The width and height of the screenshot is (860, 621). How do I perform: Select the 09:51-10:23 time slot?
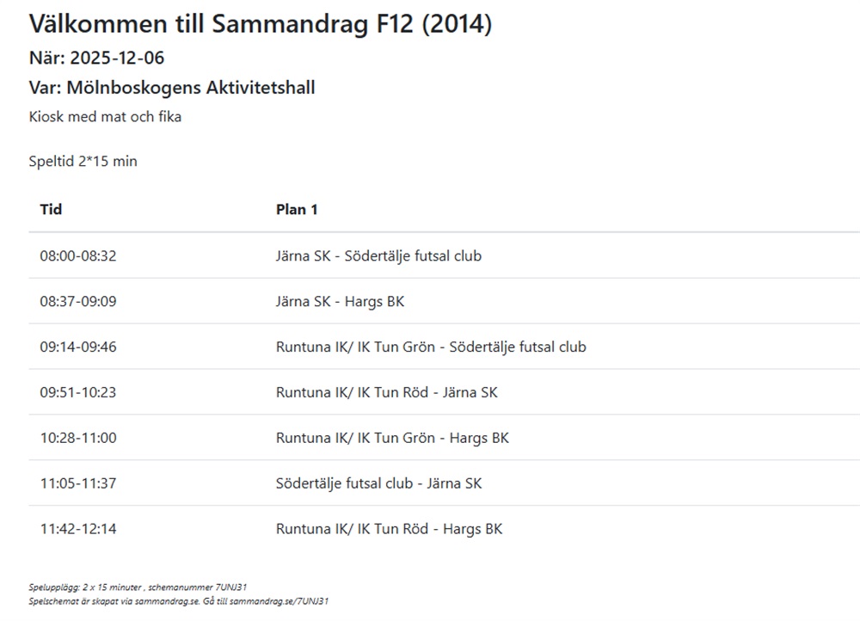click(x=77, y=392)
